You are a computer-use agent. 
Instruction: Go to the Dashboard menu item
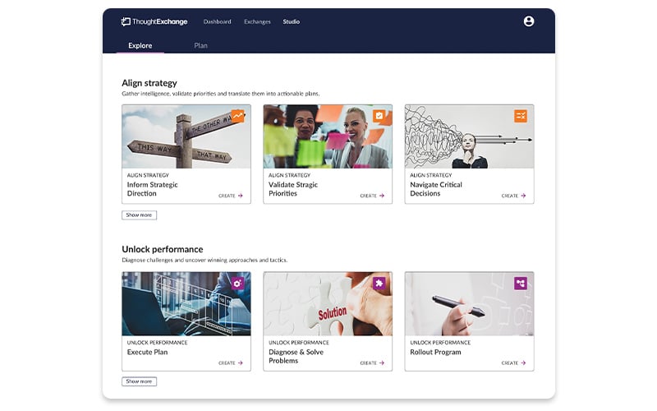pos(217,21)
